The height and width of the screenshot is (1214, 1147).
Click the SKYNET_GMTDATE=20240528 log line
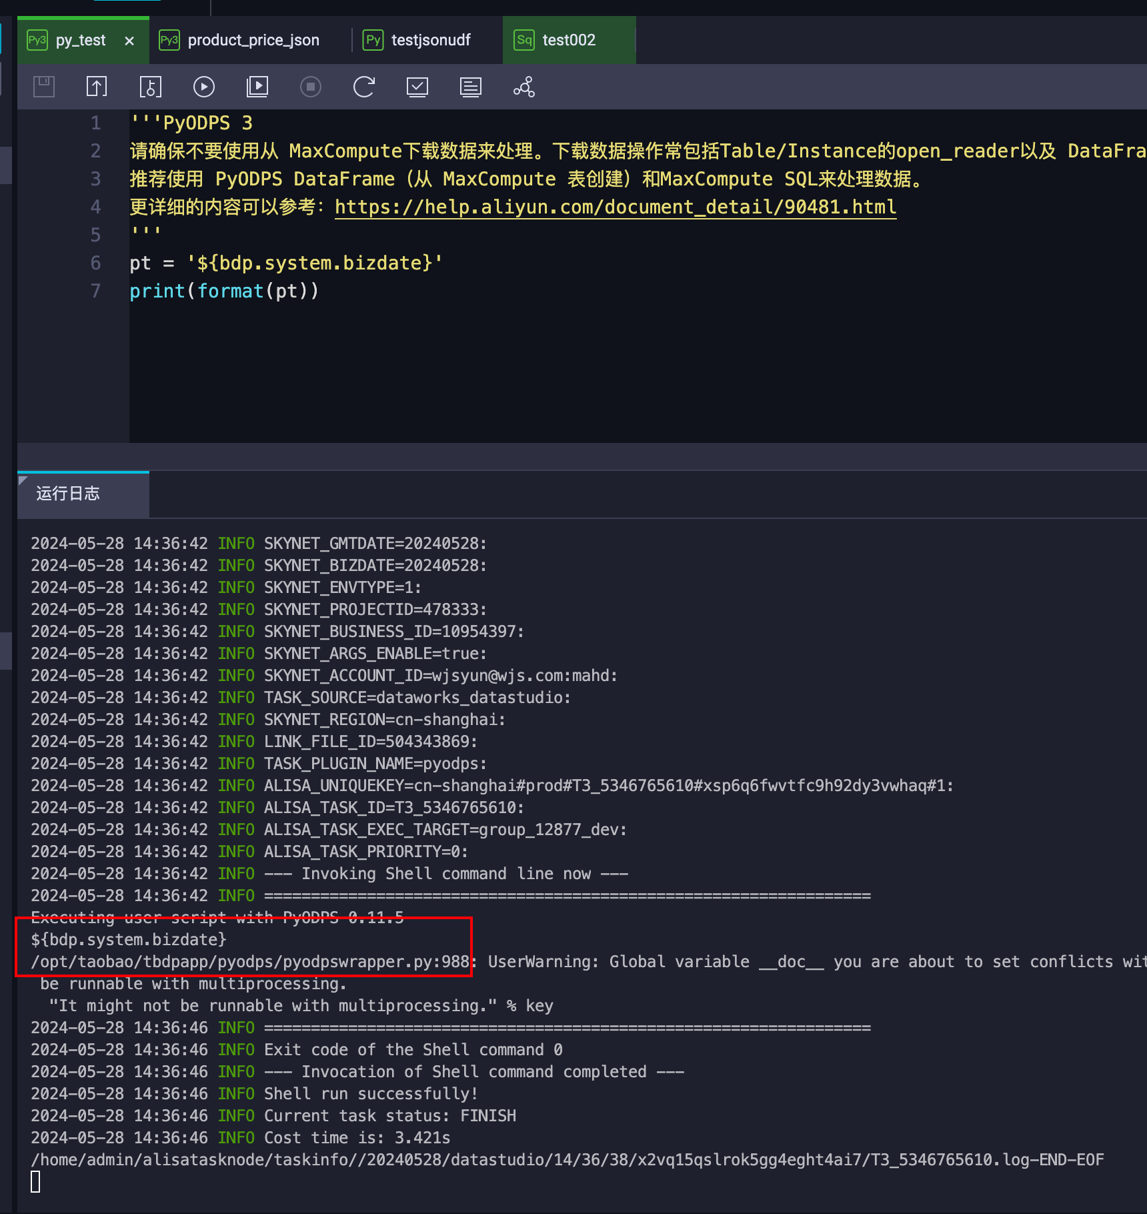[x=259, y=544]
